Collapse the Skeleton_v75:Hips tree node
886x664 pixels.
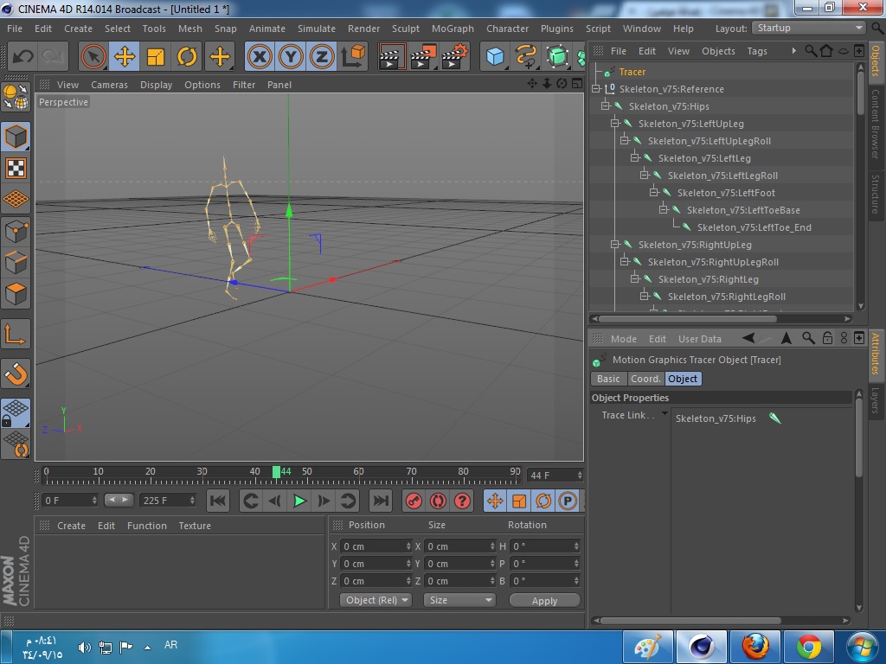pos(605,106)
